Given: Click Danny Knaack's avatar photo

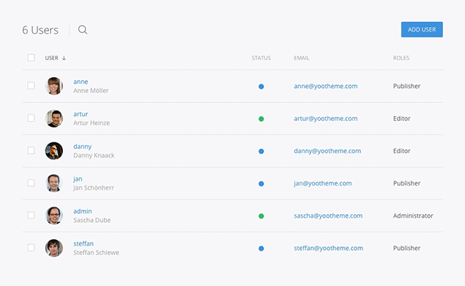Looking at the screenshot, I should pos(54,150).
